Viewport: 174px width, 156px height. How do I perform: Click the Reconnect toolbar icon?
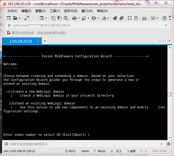click(x=27, y=18)
